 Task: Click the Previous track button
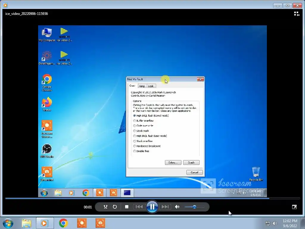(x=139, y=207)
